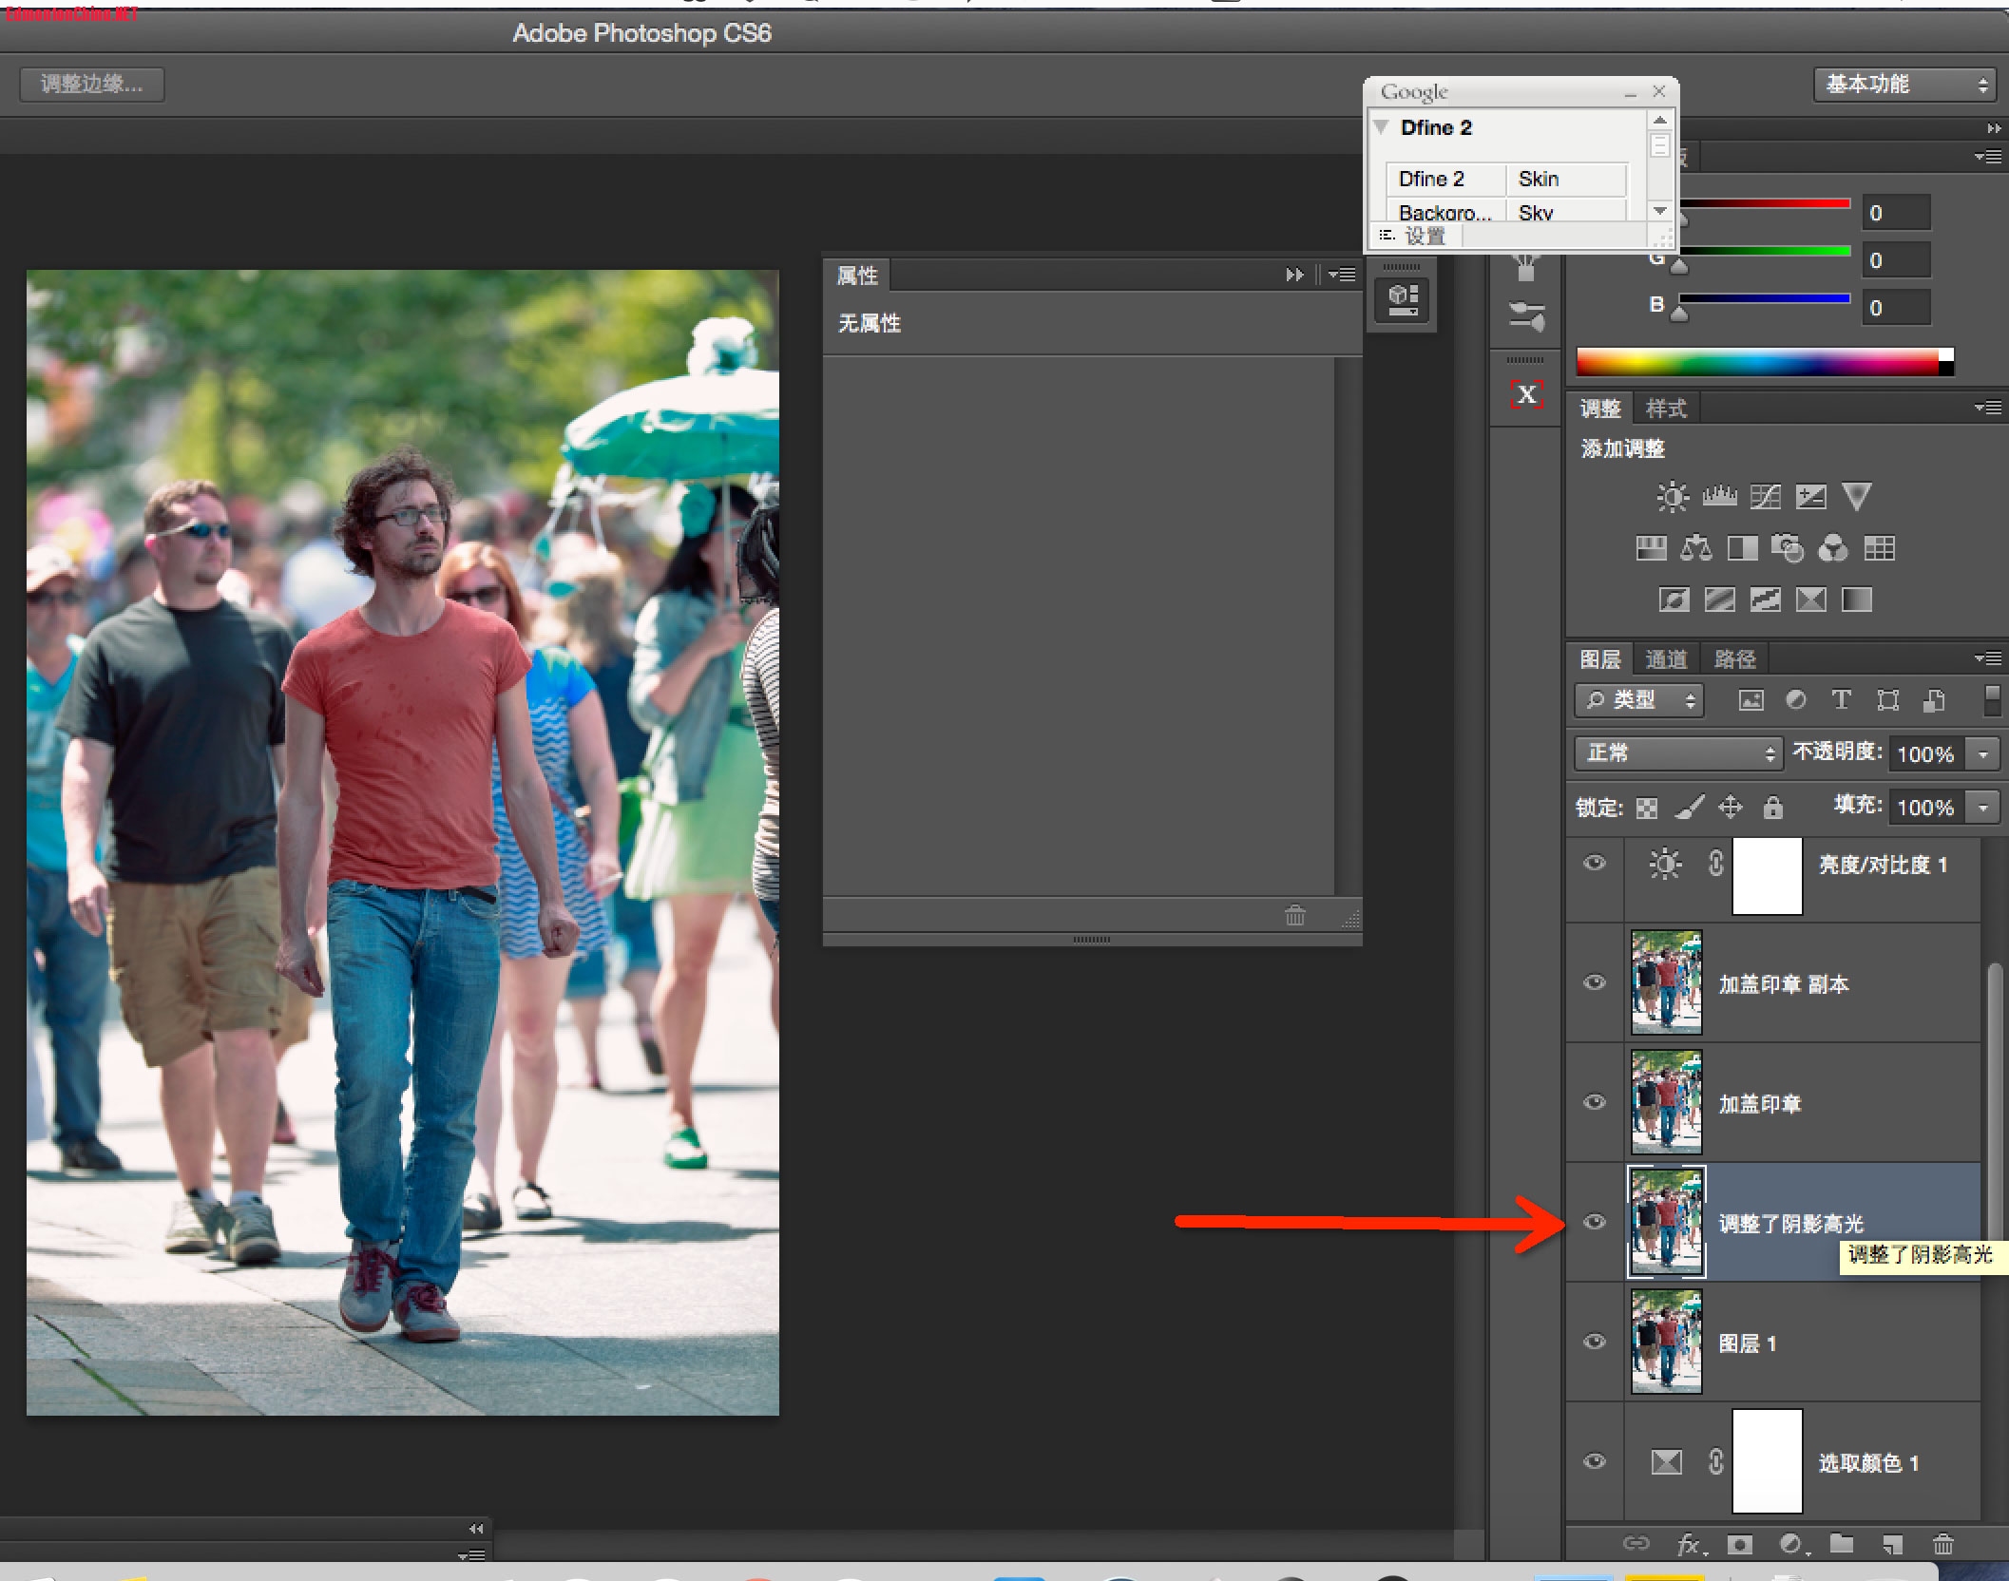Screen dimensions: 2009x1581
Task: Click the Photo Filter adjustment icon
Action: click(1788, 548)
